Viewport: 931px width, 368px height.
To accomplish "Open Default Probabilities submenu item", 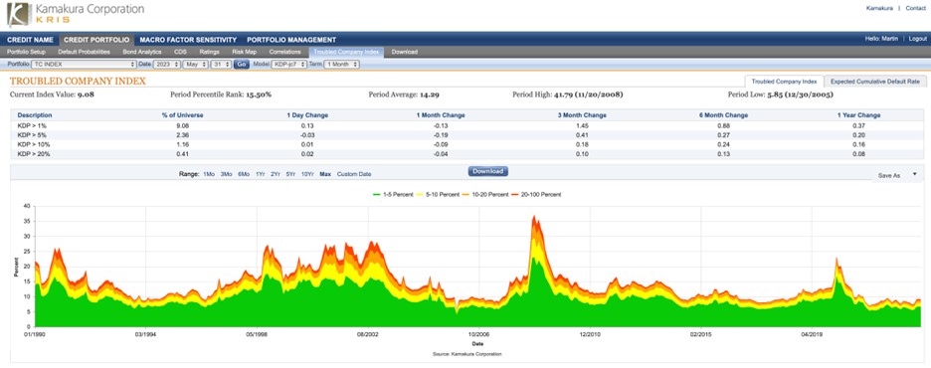I will pyautogui.click(x=84, y=52).
